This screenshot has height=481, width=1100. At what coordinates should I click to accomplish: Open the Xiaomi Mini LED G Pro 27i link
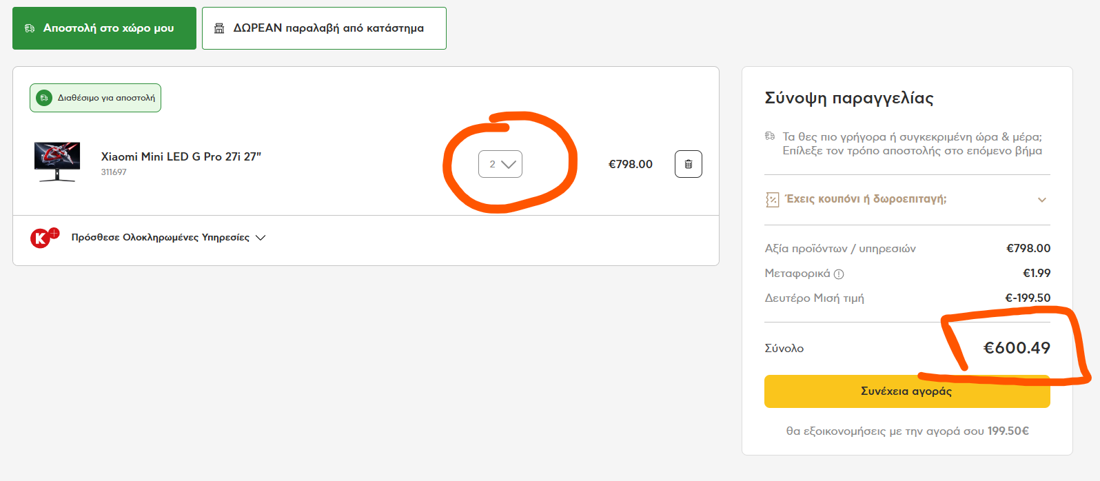(x=181, y=156)
